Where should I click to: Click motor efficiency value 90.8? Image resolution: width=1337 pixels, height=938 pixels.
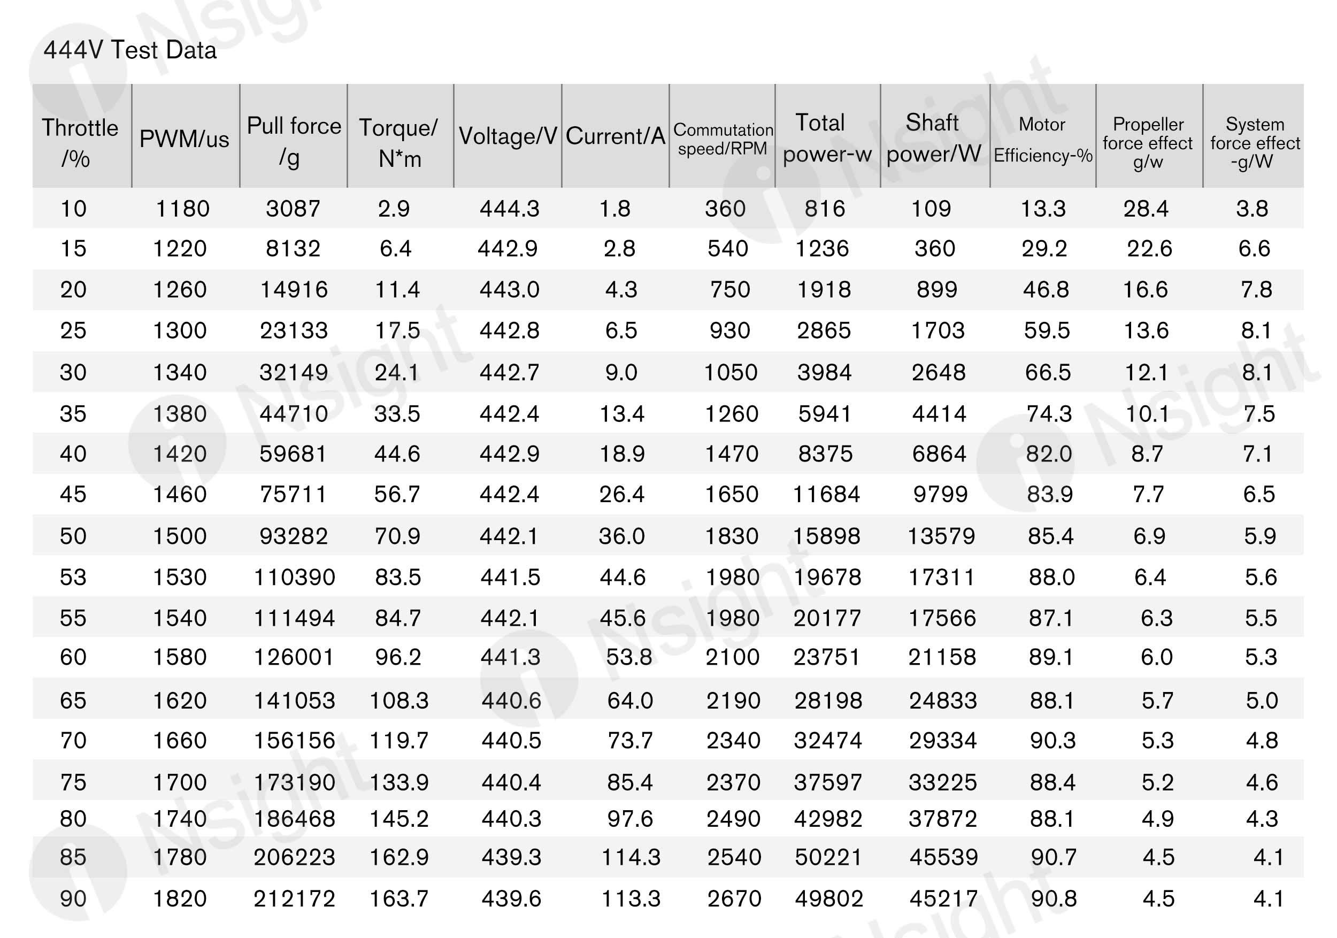1054,898
